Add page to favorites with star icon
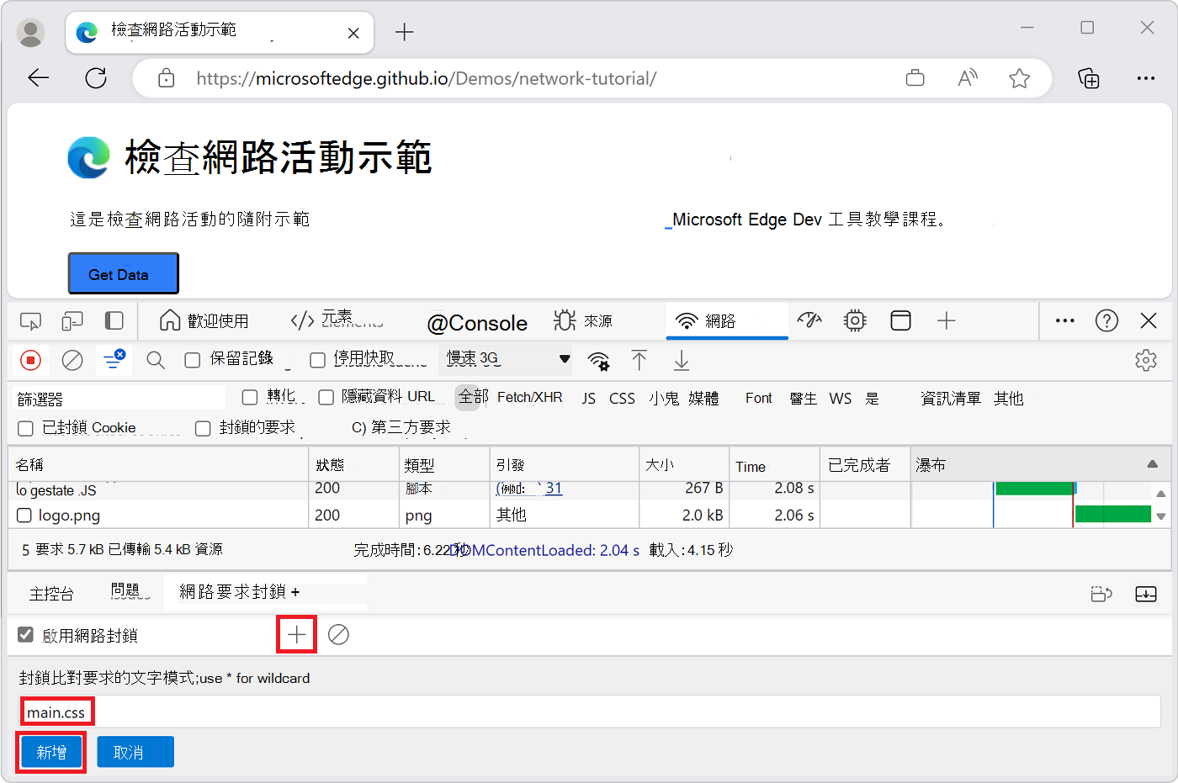This screenshot has width=1178, height=783. point(1020,78)
